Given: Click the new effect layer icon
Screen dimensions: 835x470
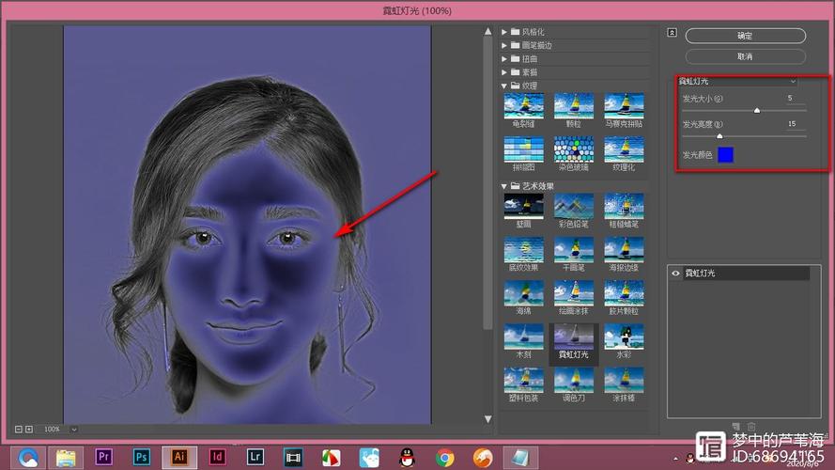Looking at the screenshot, I should tap(734, 428).
